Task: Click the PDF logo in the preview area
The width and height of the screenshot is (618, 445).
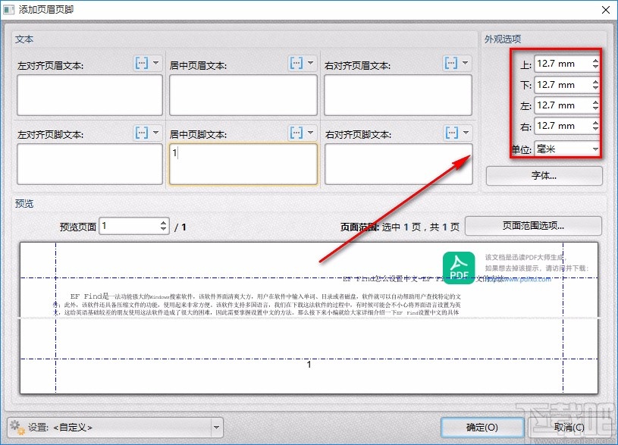Action: [458, 268]
